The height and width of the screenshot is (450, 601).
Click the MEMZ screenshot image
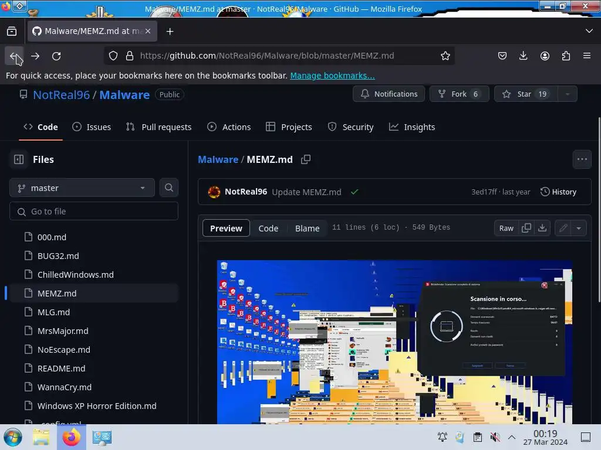[x=394, y=342]
